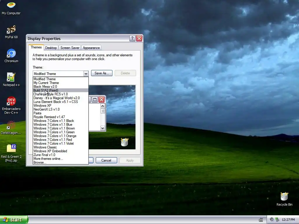Select Windows 7 Colors v1.1 Black

61,121
